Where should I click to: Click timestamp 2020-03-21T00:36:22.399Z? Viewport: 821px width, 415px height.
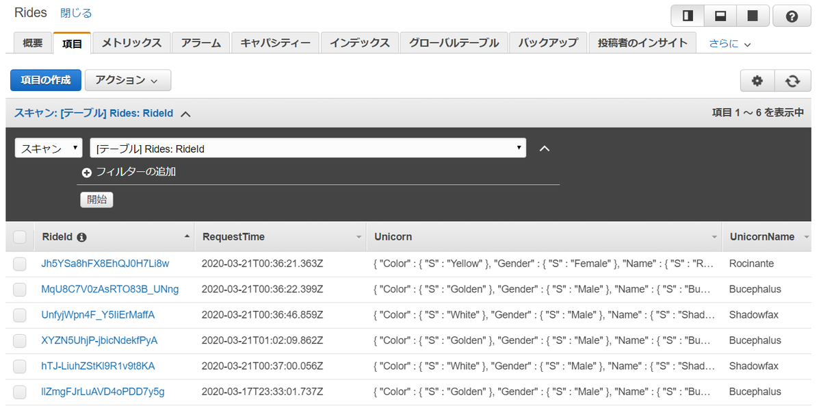262,290
